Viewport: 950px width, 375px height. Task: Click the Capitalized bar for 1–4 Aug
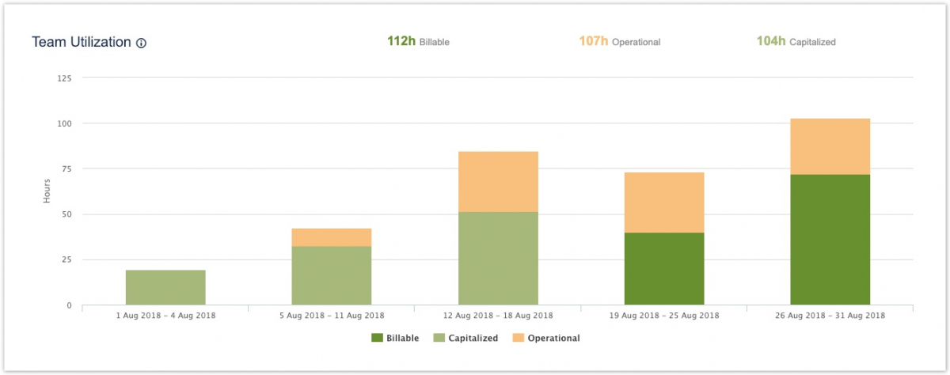point(165,287)
